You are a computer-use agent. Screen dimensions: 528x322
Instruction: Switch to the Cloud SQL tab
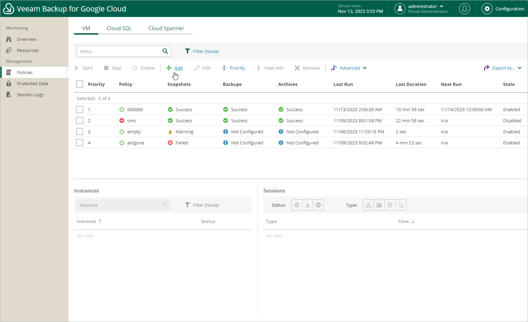[119, 28]
